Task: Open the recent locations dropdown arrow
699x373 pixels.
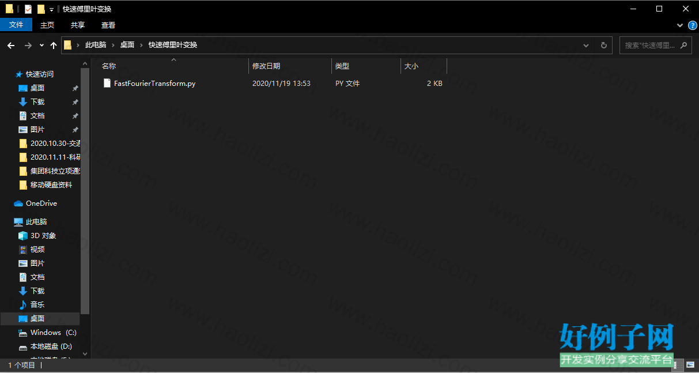Action: [x=41, y=45]
